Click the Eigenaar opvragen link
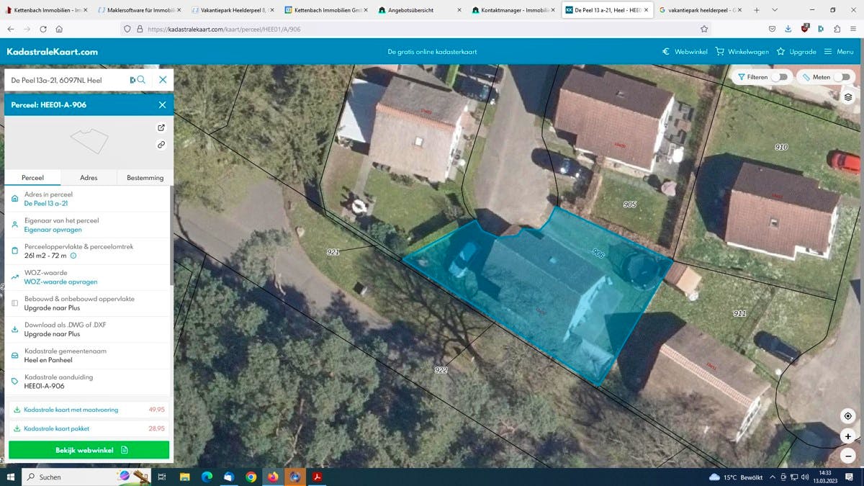Screen dimensions: 864x486 [53, 230]
